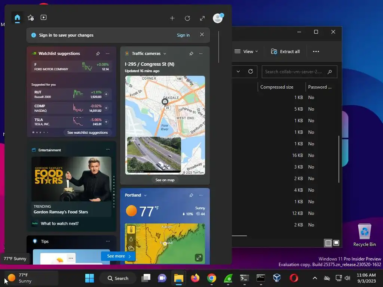Pin the Portland weather widget
The height and width of the screenshot is (287, 383).
pos(191,195)
